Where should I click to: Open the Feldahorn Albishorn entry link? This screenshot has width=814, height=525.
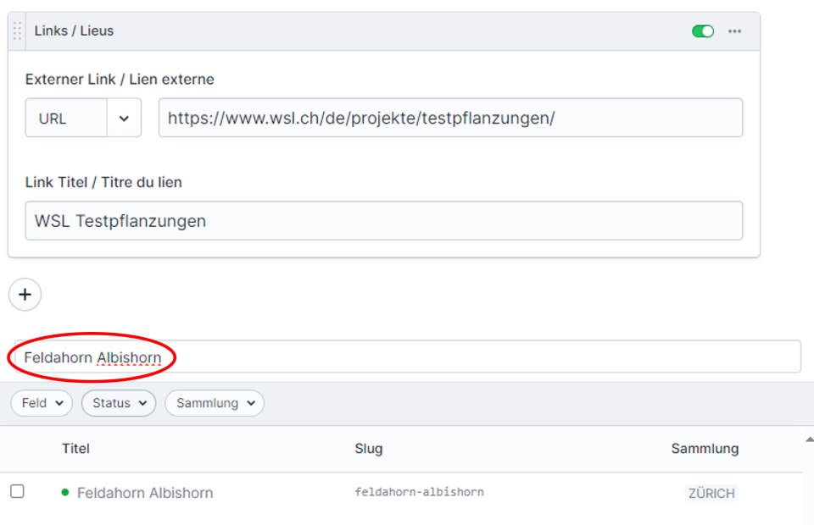click(144, 493)
